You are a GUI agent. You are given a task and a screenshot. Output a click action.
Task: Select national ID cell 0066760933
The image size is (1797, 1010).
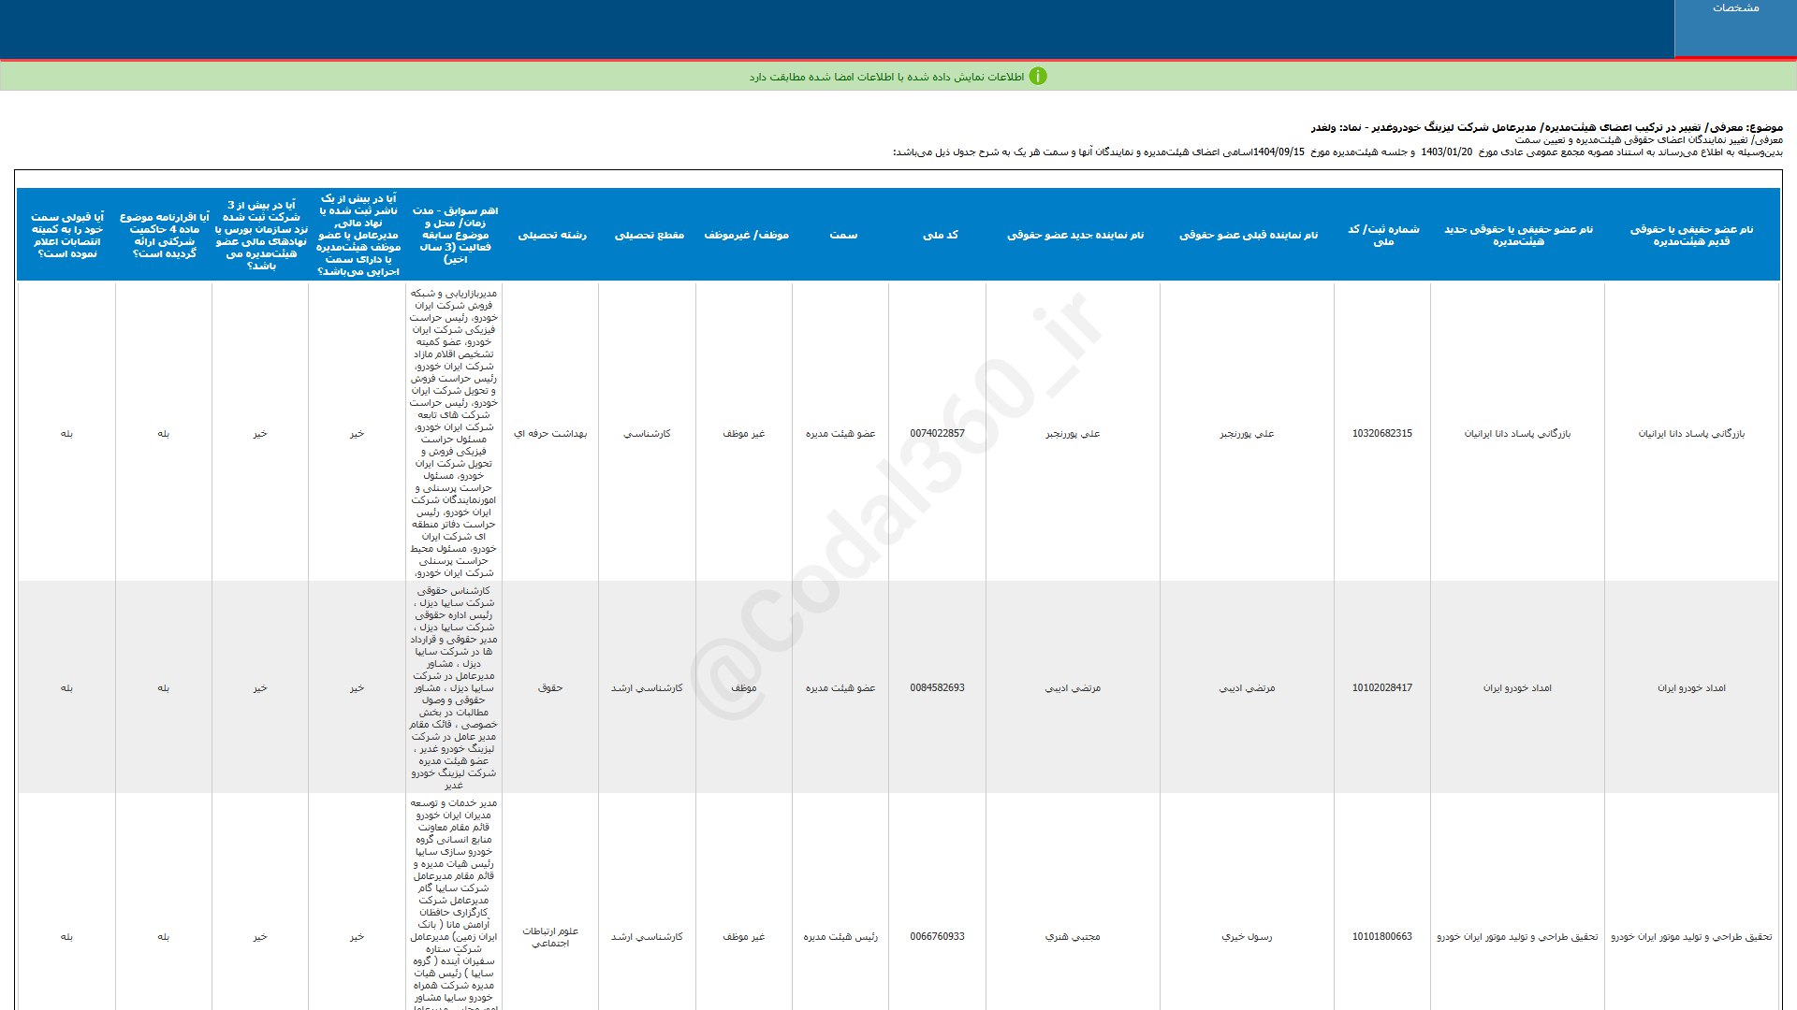point(937,937)
